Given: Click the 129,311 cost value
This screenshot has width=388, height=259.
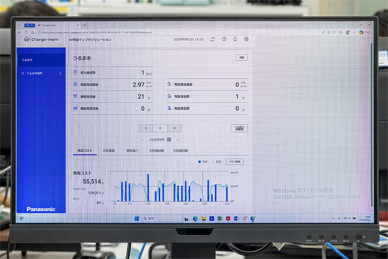Looking at the screenshot, I should pyautogui.click(x=94, y=193).
